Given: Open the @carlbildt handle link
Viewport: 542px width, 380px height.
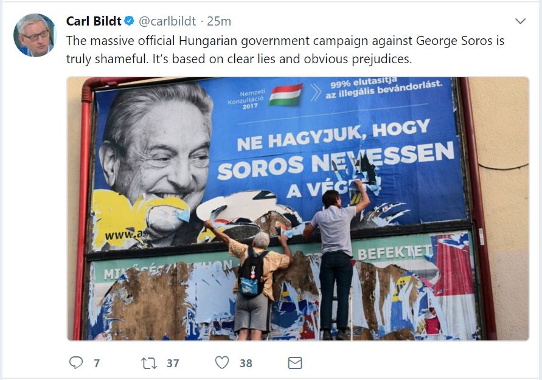Looking at the screenshot, I should [x=167, y=21].
